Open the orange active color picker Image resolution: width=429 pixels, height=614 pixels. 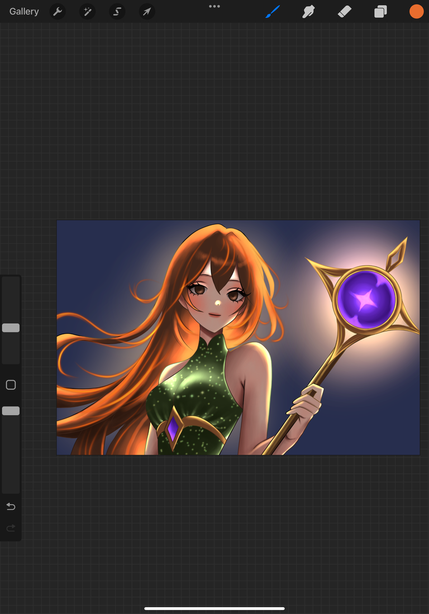click(x=417, y=11)
